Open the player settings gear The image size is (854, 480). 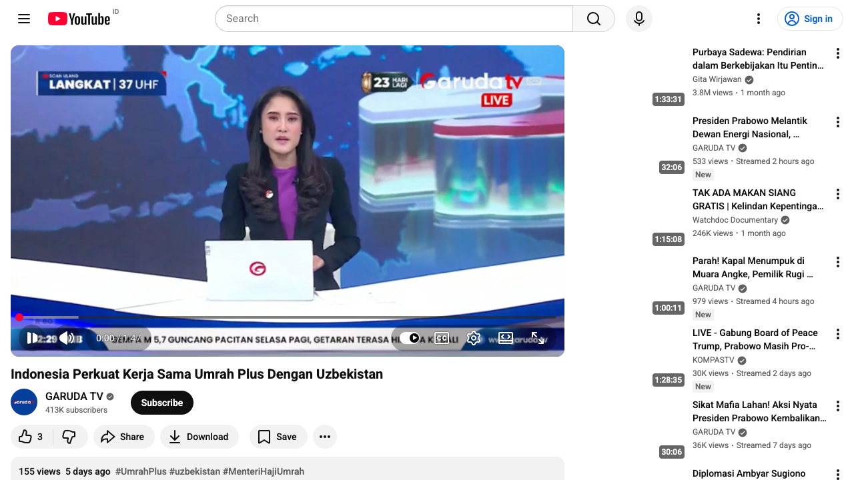(474, 338)
